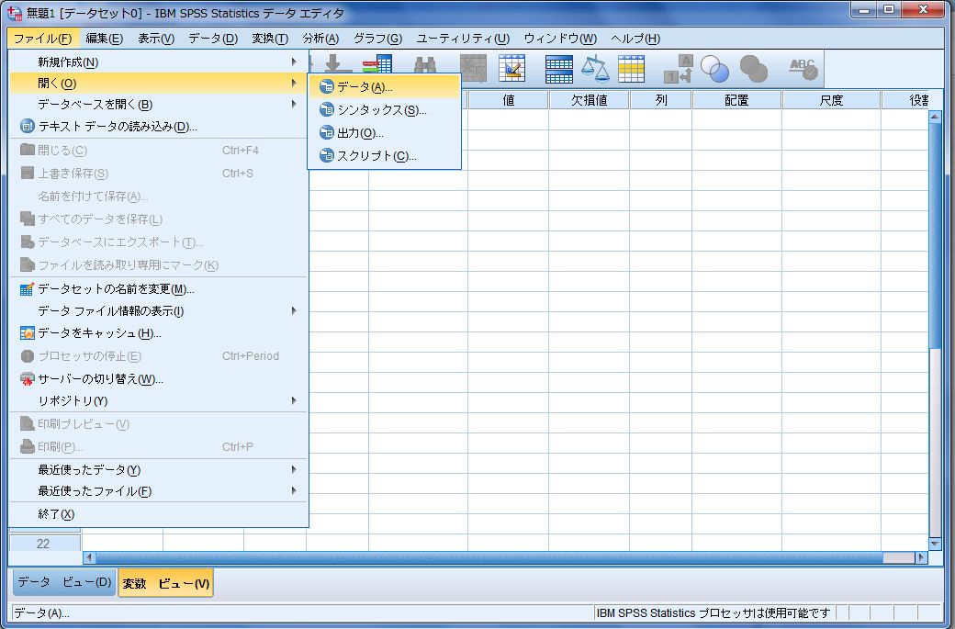Open シンタックス(S)... in the submenu
955x629 pixels.
pos(385,110)
